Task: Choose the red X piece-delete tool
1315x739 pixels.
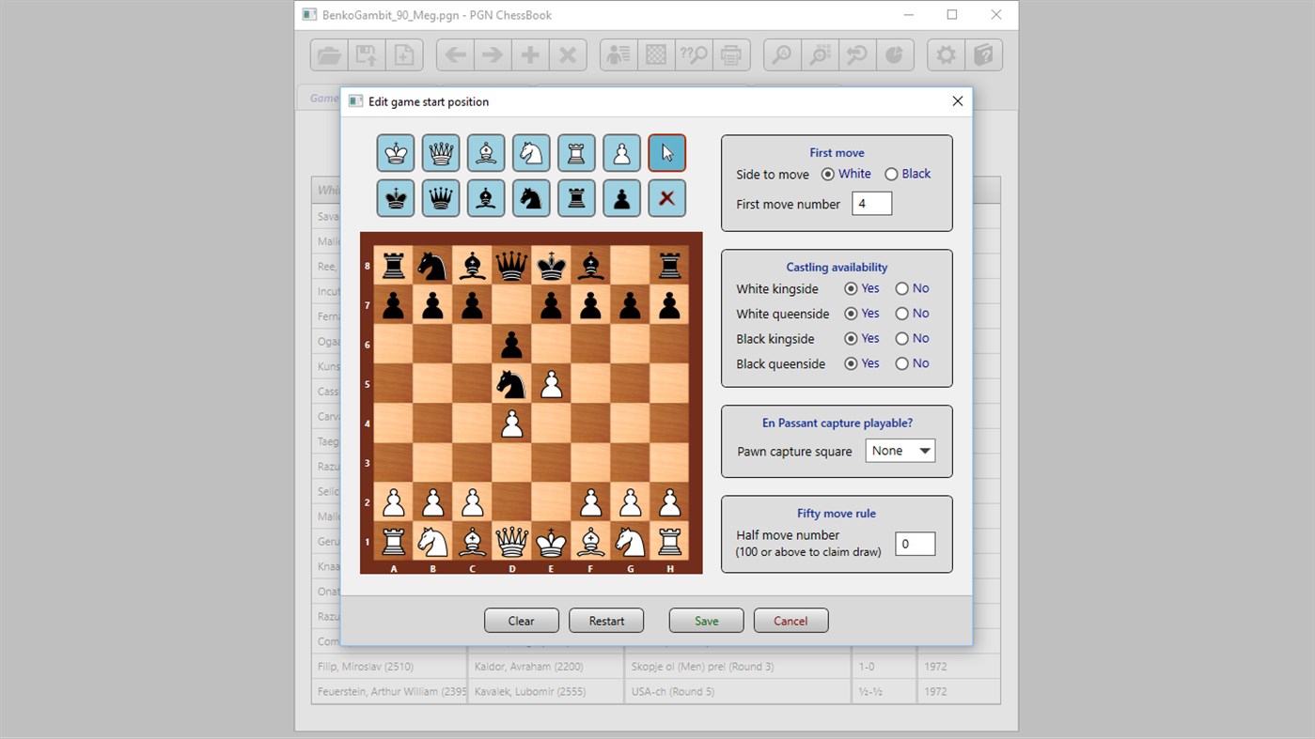Action: pos(666,198)
